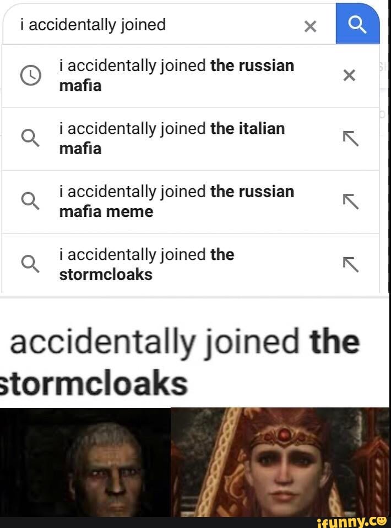Click the blue search magnifier button
The width and height of the screenshot is (391, 528).
[x=357, y=24]
